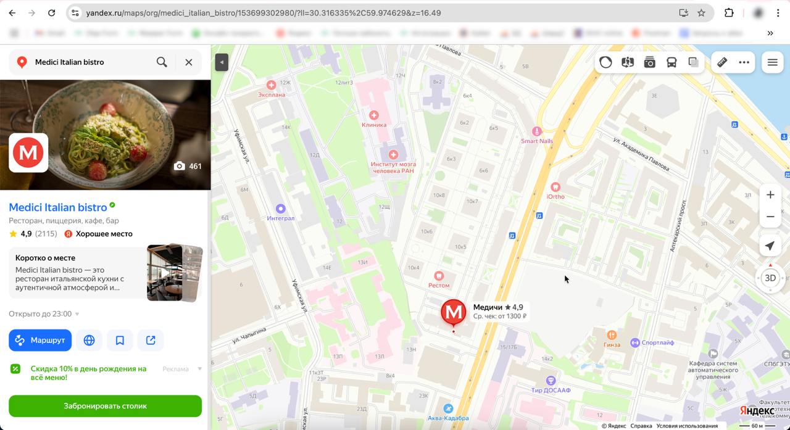Click the Medici ресторан category text
The image size is (790, 430).
[x=64, y=220]
